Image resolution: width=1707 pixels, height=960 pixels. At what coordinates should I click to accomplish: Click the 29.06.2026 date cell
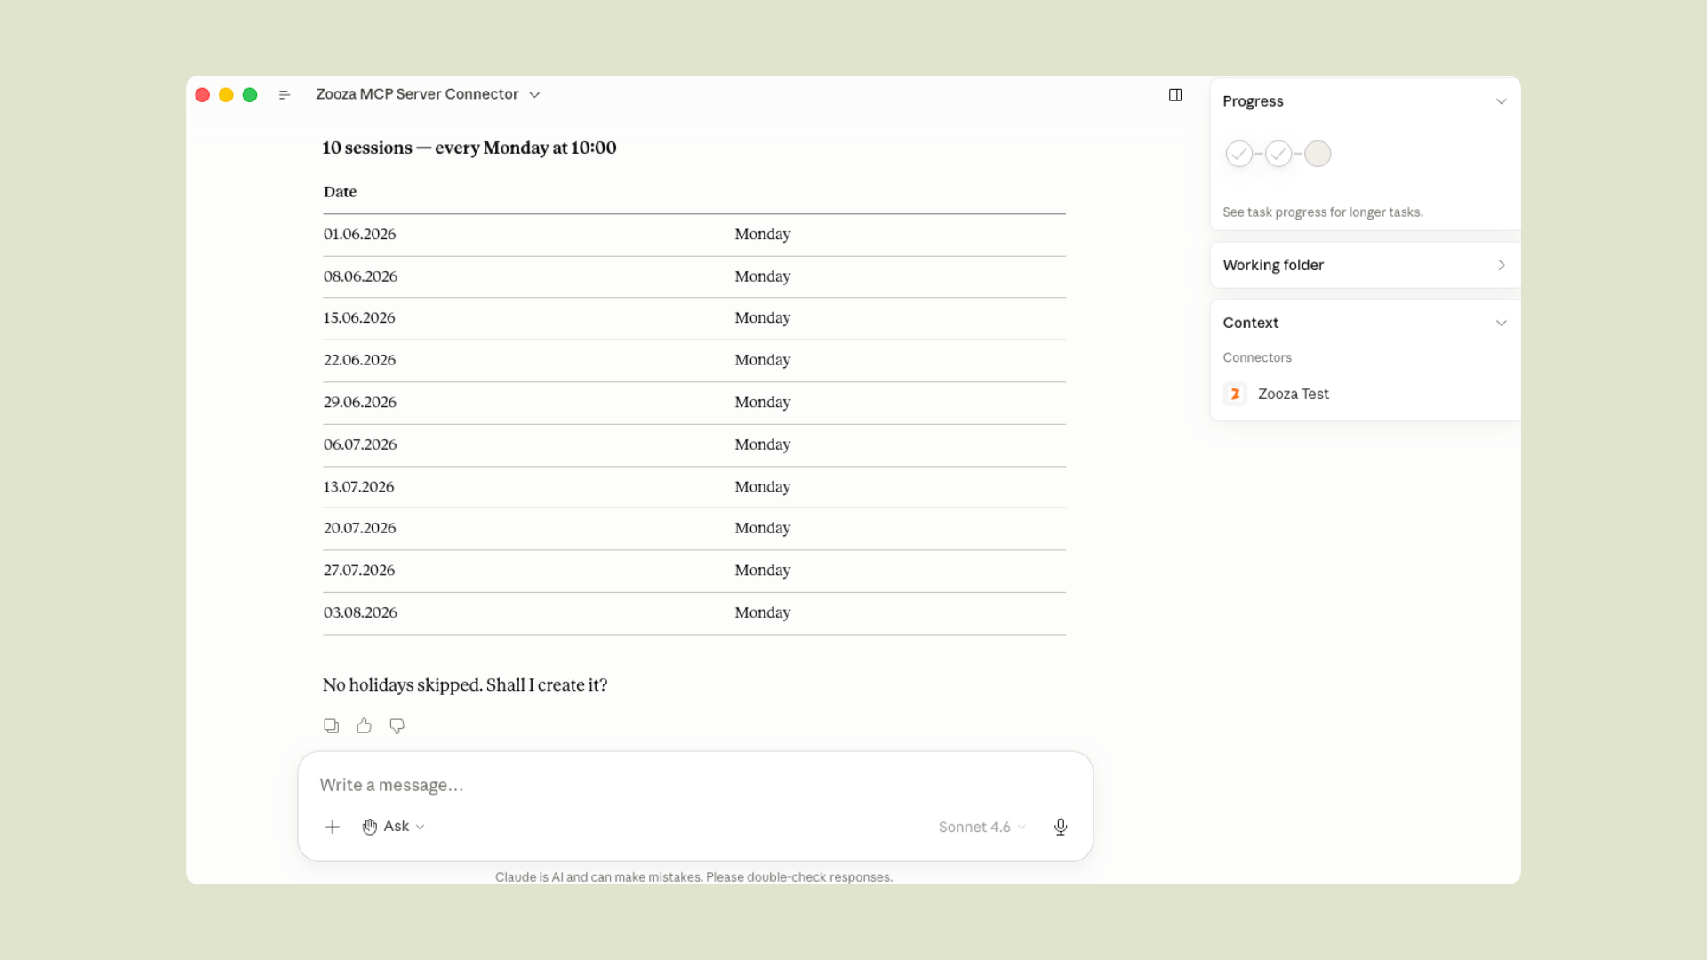click(x=360, y=403)
